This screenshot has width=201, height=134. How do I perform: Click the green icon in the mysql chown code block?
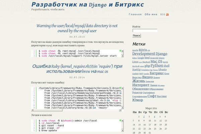click(x=120, y=51)
